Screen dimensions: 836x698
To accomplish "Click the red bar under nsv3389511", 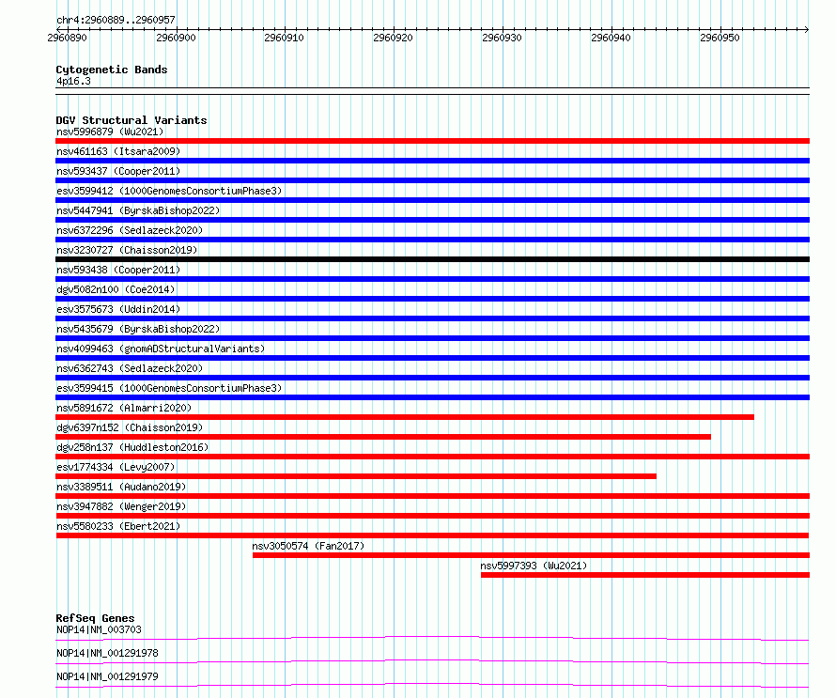I will 432,496.
